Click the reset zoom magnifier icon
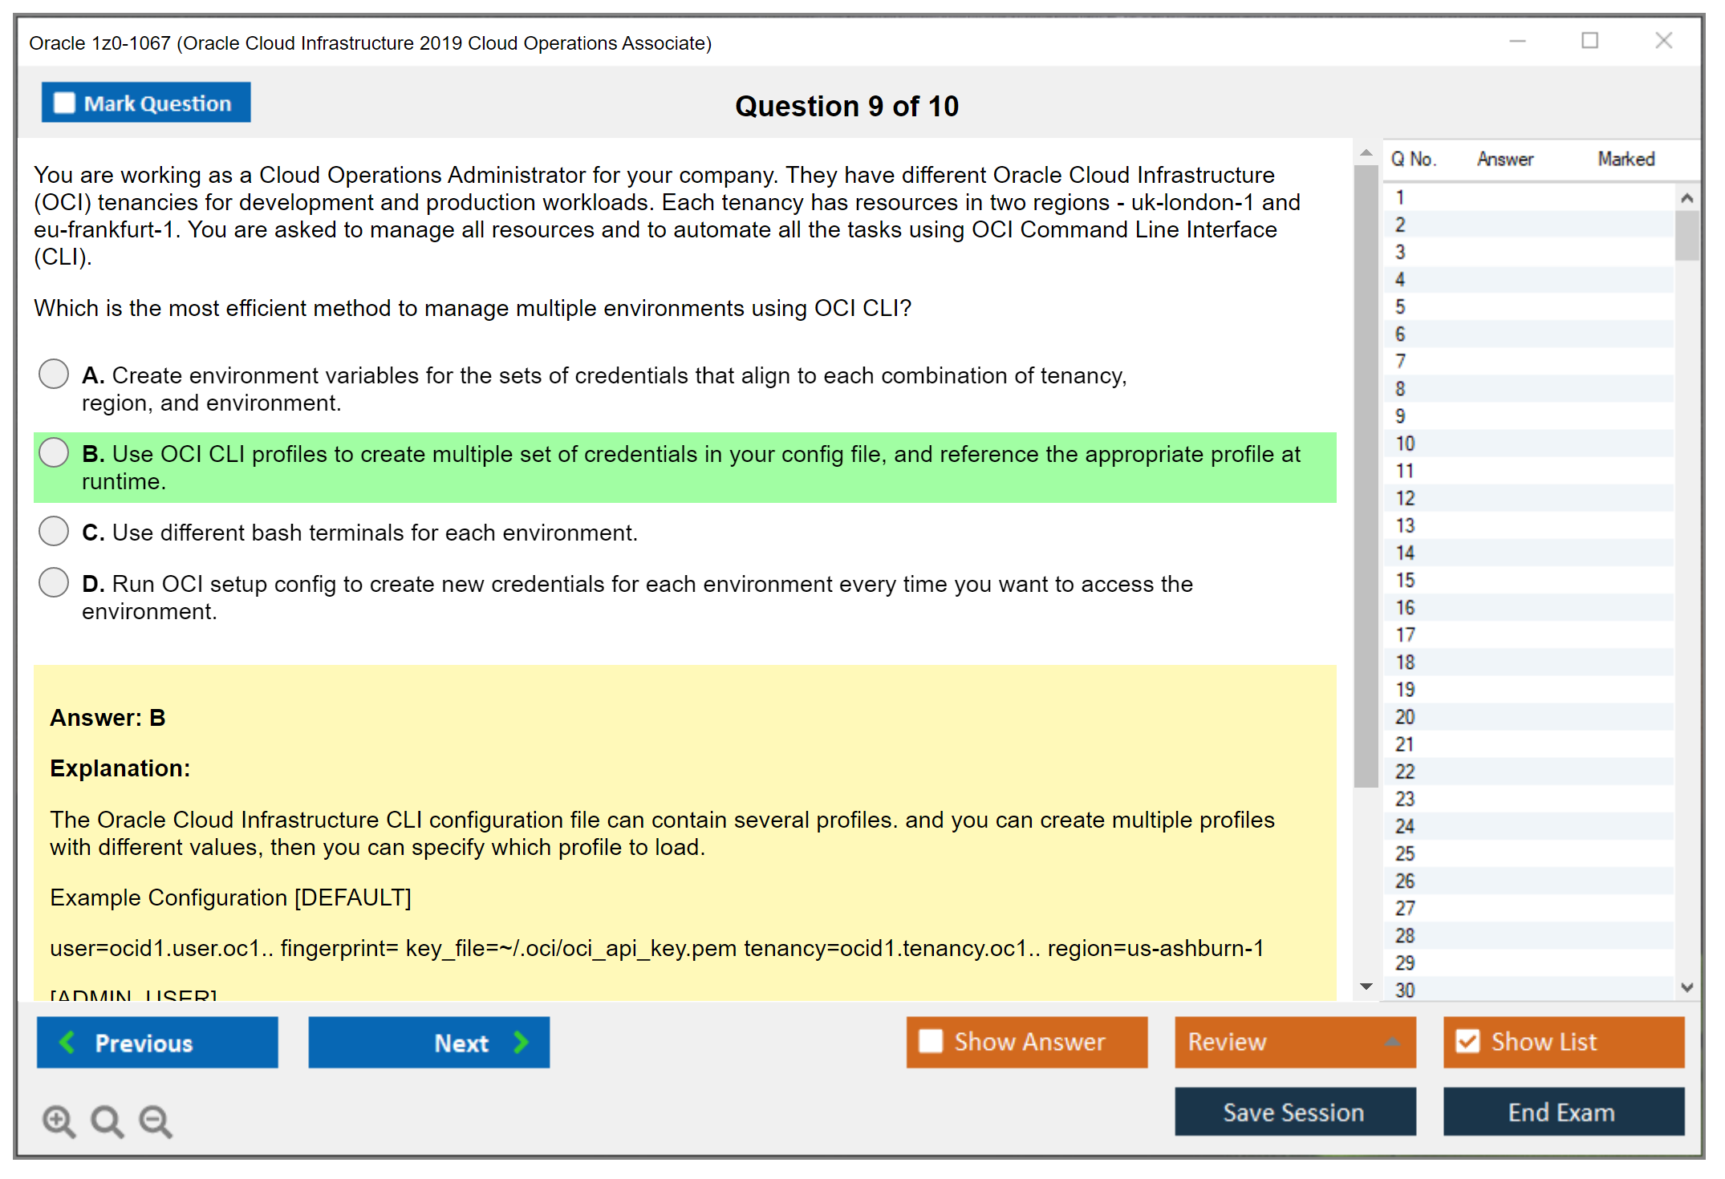The width and height of the screenshot is (1725, 1179). tap(107, 1120)
